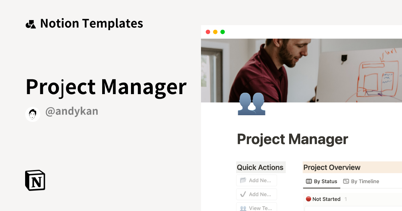Click the Notion cube logo
This screenshot has height=211, width=402.
coord(35,181)
